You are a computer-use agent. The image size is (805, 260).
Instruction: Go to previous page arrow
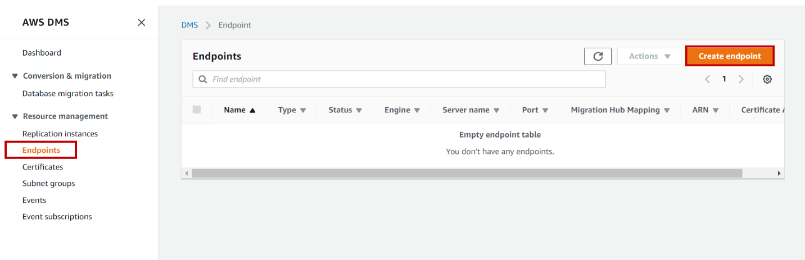(707, 79)
